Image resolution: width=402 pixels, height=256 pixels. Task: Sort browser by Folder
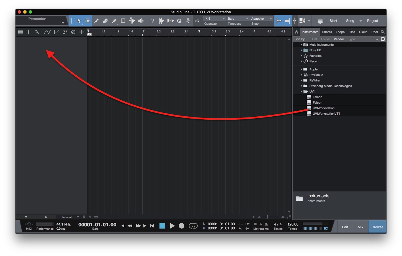point(326,39)
